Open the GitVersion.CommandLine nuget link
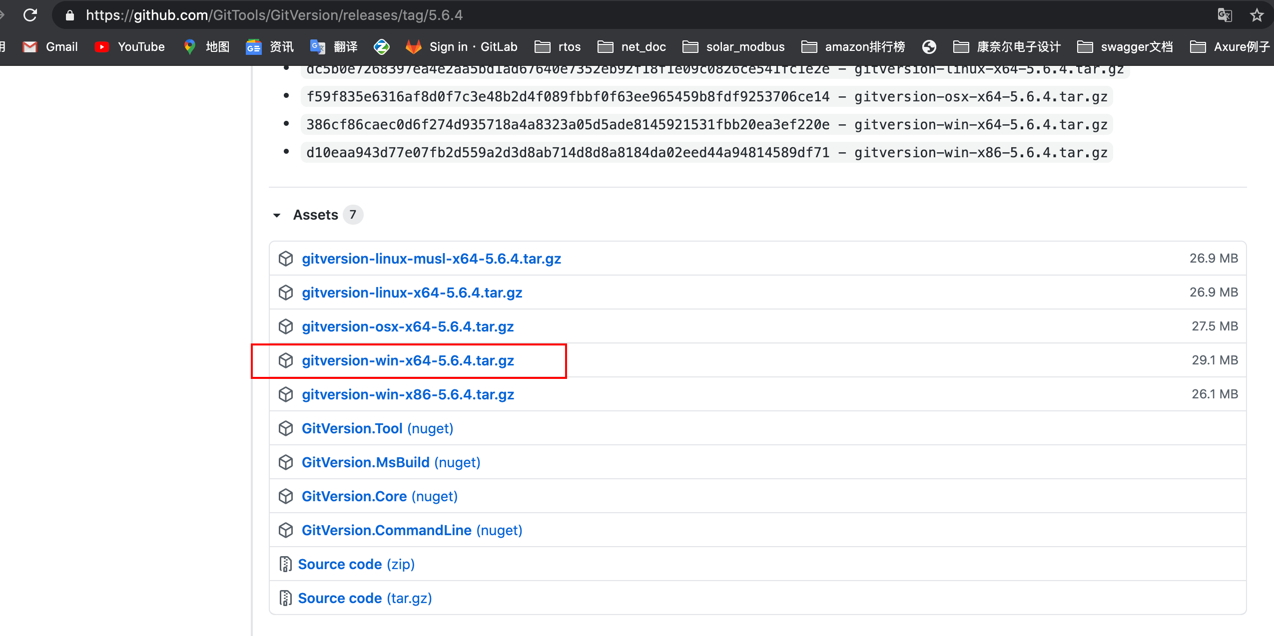The width and height of the screenshot is (1274, 636). pyautogui.click(x=412, y=530)
